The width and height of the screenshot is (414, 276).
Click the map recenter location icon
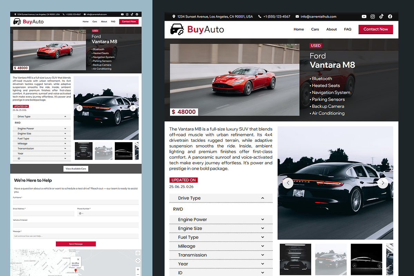(x=138, y=261)
